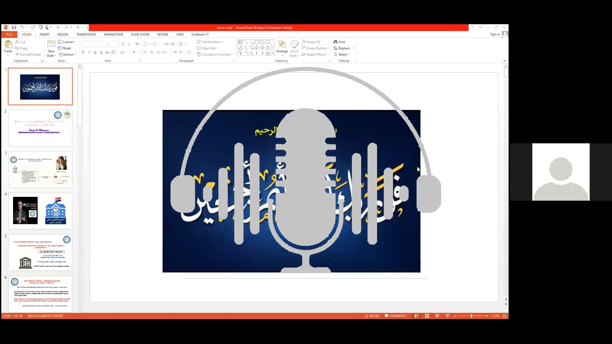Open Reading View from status bar
The width and height of the screenshot is (612, 344).
point(437,316)
